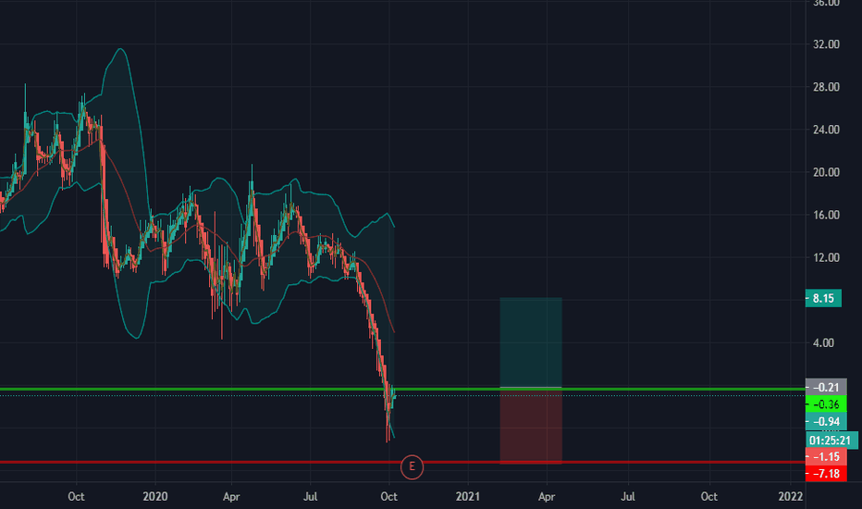Click the 2021 time axis label
This screenshot has height=509, width=862.
coord(468,496)
